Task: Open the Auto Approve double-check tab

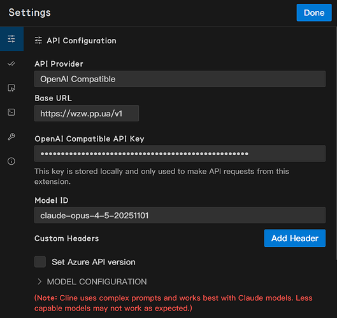Action: (11, 64)
